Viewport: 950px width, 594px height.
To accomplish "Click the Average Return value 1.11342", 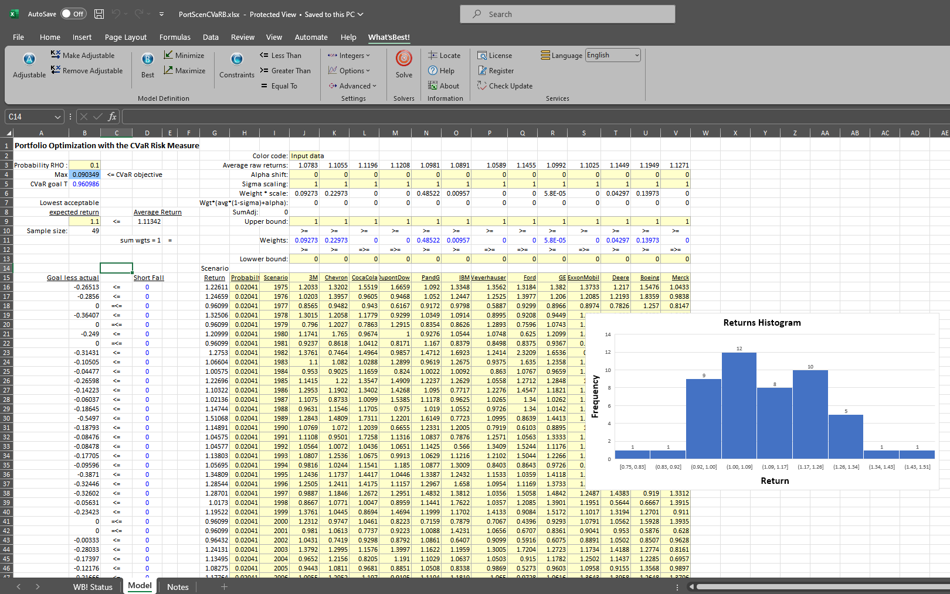I will [x=147, y=221].
